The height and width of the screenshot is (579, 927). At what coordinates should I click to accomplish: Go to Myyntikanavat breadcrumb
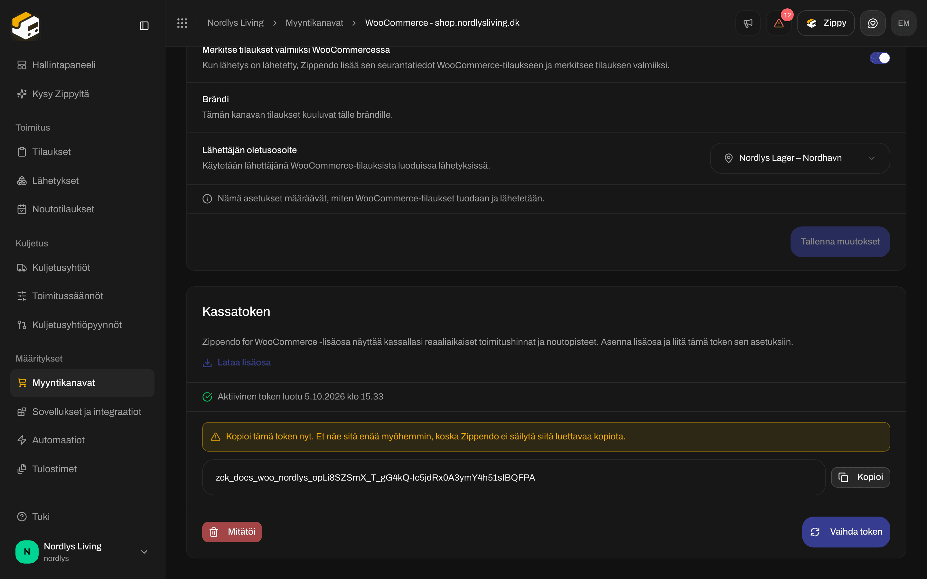[x=314, y=23]
